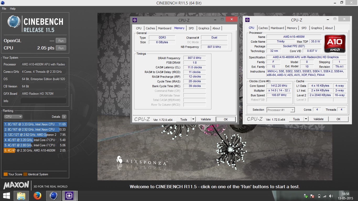Open SPD tab in right CPU-Z window
Screen dimensions: 358x201
click(x=304, y=28)
